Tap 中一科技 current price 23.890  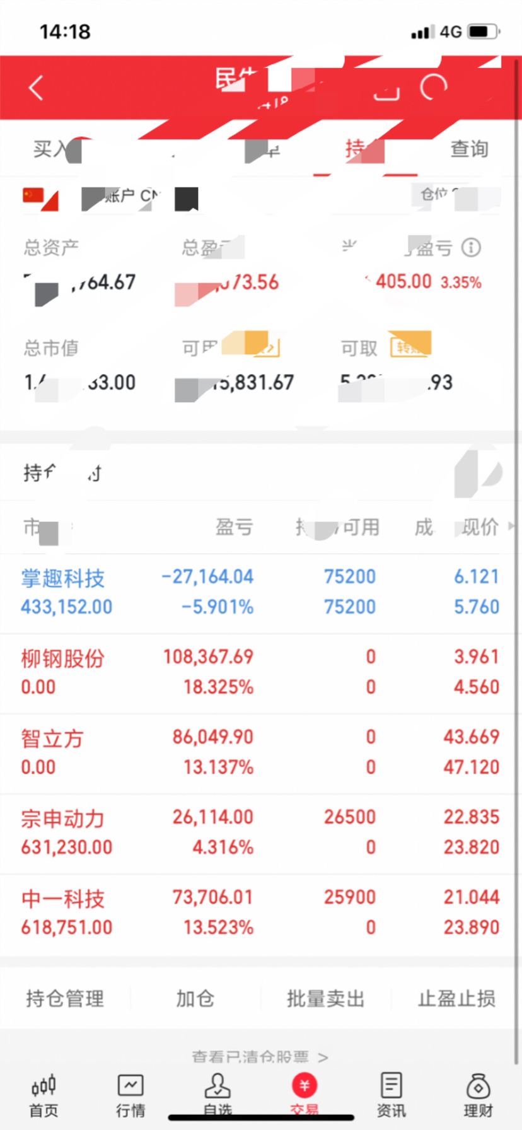click(x=472, y=927)
